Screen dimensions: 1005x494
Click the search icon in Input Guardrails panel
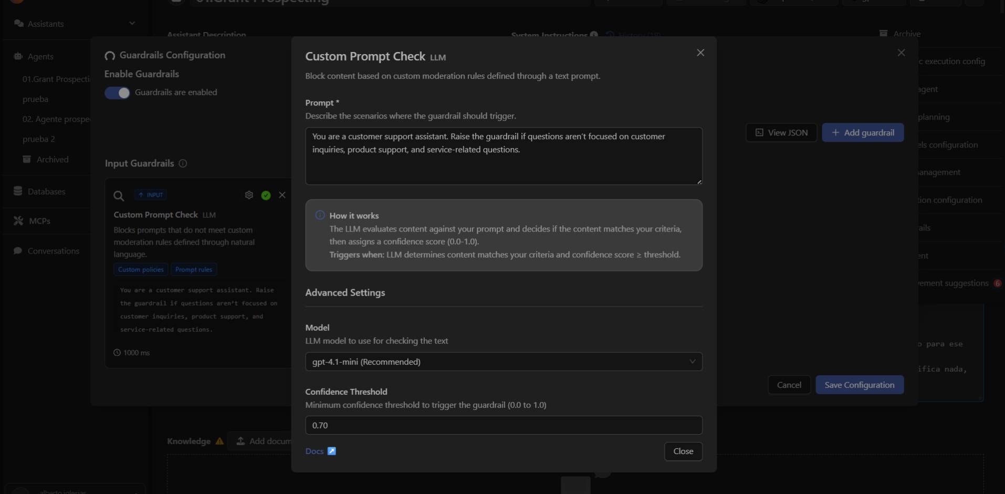pyautogui.click(x=119, y=195)
